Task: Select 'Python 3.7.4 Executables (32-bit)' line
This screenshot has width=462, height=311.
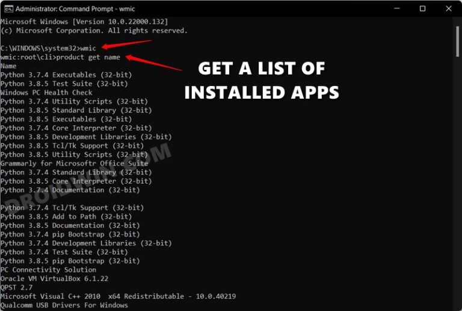Action: pyautogui.click(x=66, y=75)
